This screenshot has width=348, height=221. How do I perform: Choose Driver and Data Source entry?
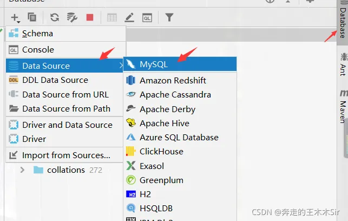[64, 125]
